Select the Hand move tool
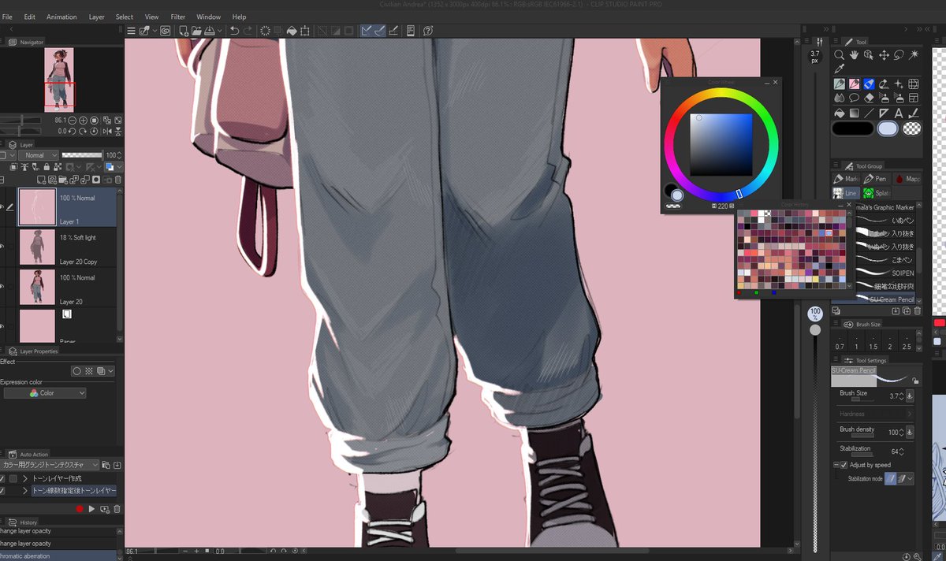The height and width of the screenshot is (561, 946). (855, 55)
